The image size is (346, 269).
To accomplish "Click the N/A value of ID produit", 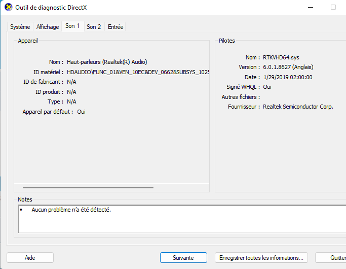I will [71, 92].
